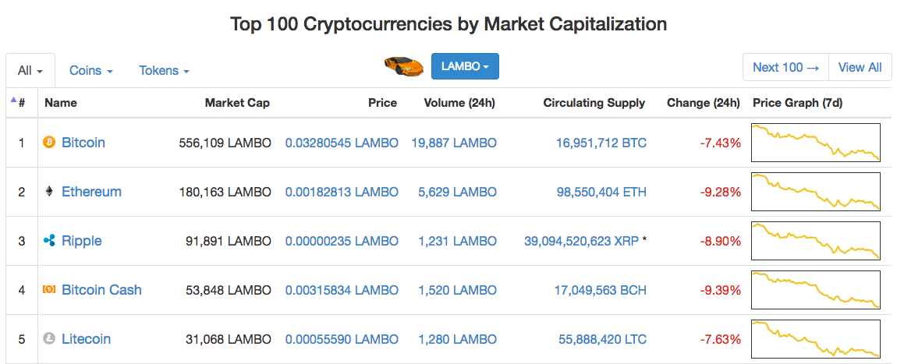This screenshot has width=897, height=364.
Task: Select the All tab
Action: pos(30,71)
